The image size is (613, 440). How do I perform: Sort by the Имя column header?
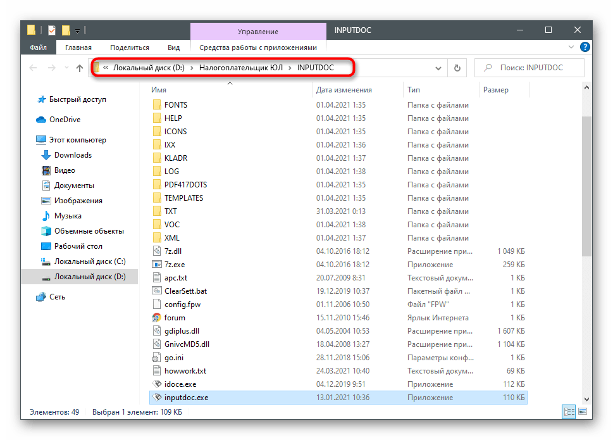(x=159, y=89)
